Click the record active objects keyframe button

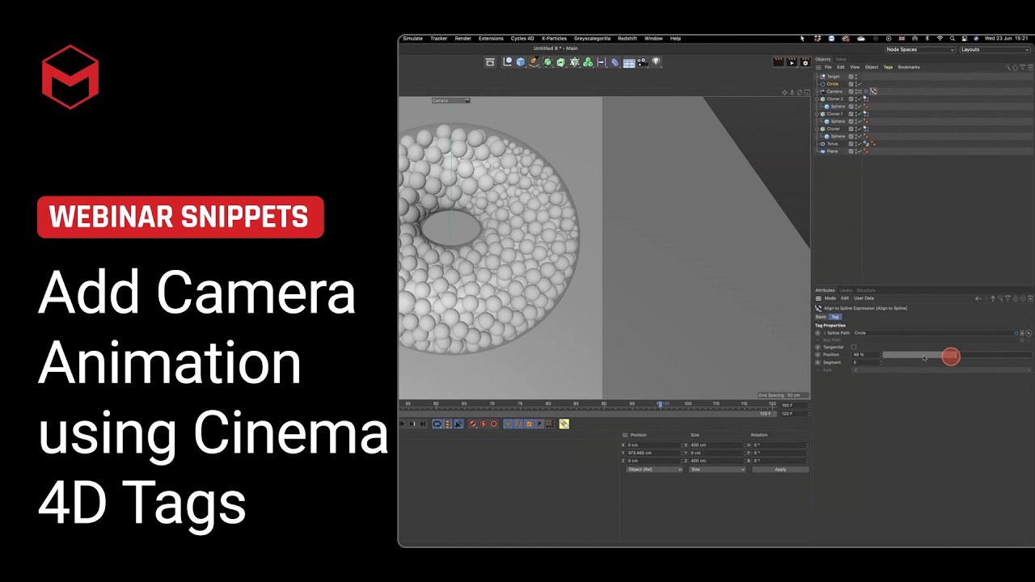(473, 424)
